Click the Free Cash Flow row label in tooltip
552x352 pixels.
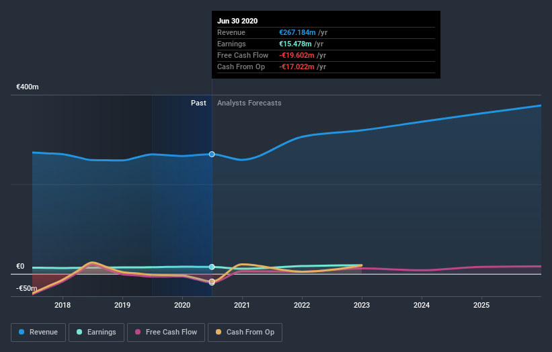click(x=243, y=55)
